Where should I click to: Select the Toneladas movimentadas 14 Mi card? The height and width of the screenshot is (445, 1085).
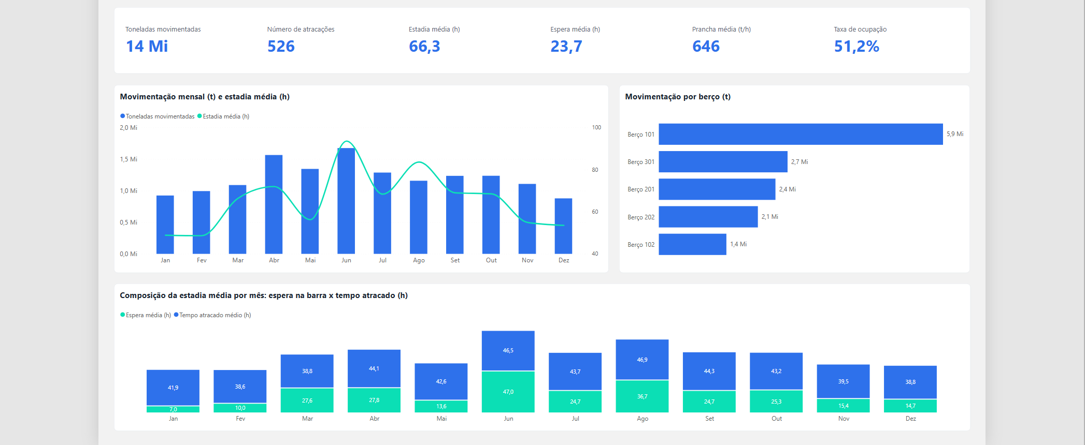click(x=163, y=40)
